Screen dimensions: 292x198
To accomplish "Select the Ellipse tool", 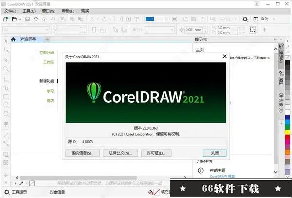I will 6,105.
